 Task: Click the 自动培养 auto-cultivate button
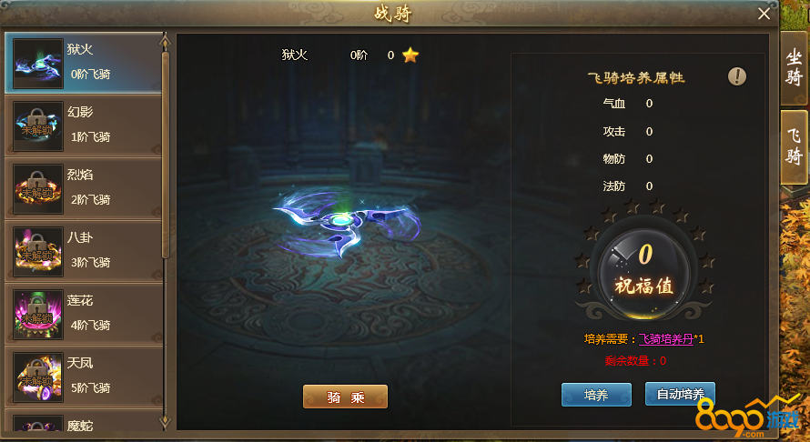coord(680,394)
